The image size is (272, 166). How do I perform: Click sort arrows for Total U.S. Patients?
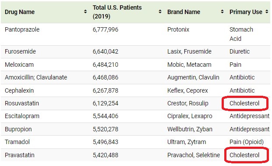coord(160,12)
